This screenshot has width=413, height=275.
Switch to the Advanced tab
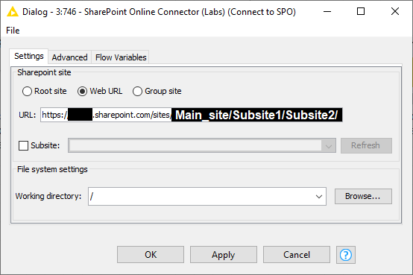pos(69,57)
